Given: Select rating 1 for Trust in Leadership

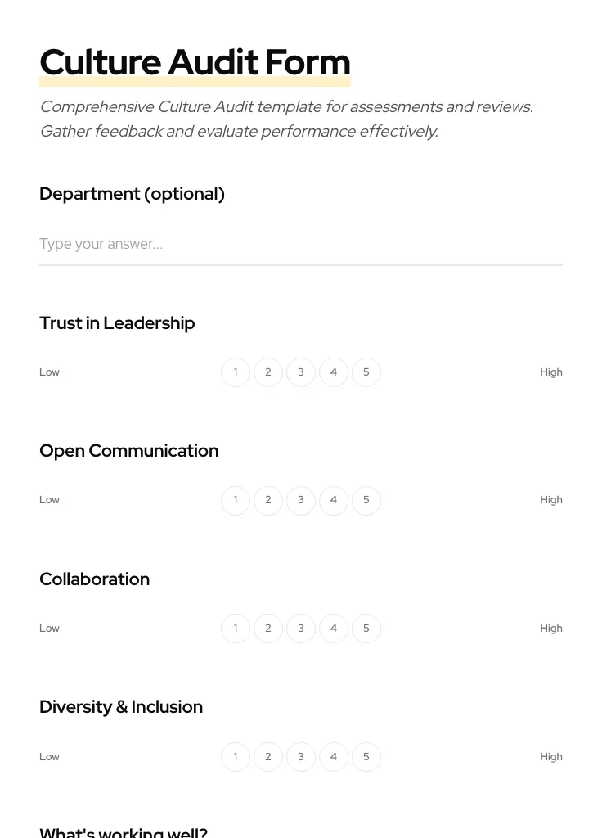Looking at the screenshot, I should 236,372.
